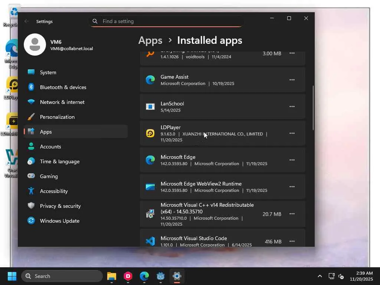Viewport: 380px width, 285px height.
Task: Open more options for LanSchool
Action: [292, 107]
